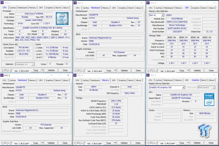This screenshot has height=146, width=219.
Task: Click the Close button in the CPU window
Action: point(65,70)
